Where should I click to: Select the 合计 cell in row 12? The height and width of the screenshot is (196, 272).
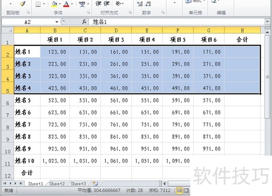(27, 173)
